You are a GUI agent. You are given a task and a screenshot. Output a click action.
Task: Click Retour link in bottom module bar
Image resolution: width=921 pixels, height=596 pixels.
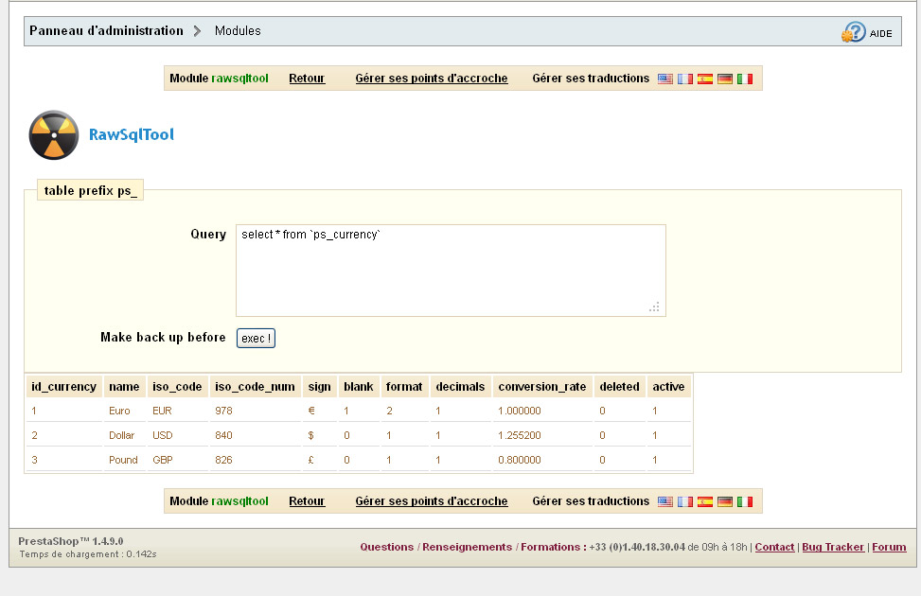click(x=307, y=500)
